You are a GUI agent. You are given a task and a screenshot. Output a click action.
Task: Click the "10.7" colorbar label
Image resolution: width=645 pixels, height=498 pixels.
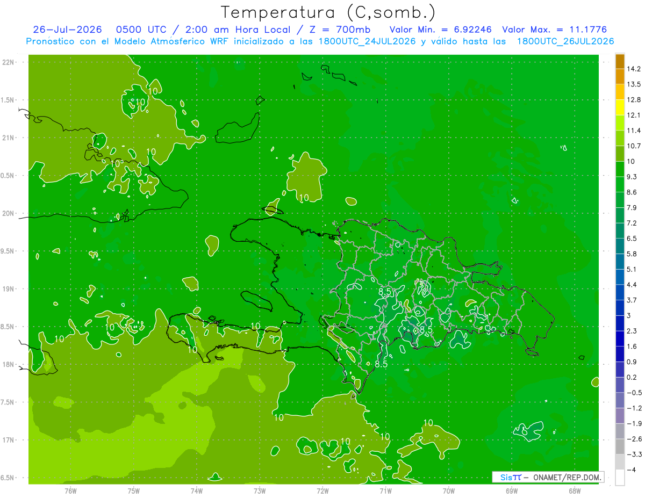click(634, 146)
